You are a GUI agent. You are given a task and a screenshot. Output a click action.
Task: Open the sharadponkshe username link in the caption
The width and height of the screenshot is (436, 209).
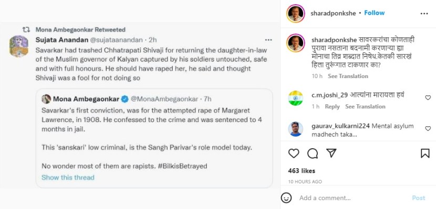coord(334,40)
